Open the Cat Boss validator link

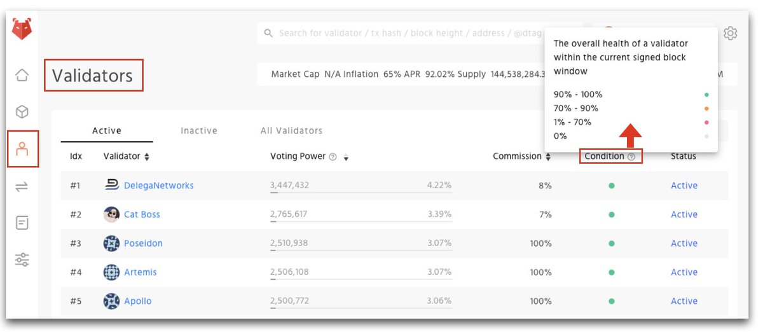(142, 214)
